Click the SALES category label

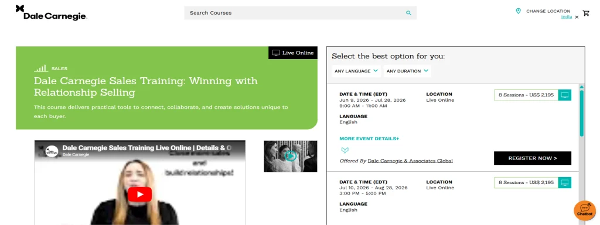pyautogui.click(x=59, y=68)
